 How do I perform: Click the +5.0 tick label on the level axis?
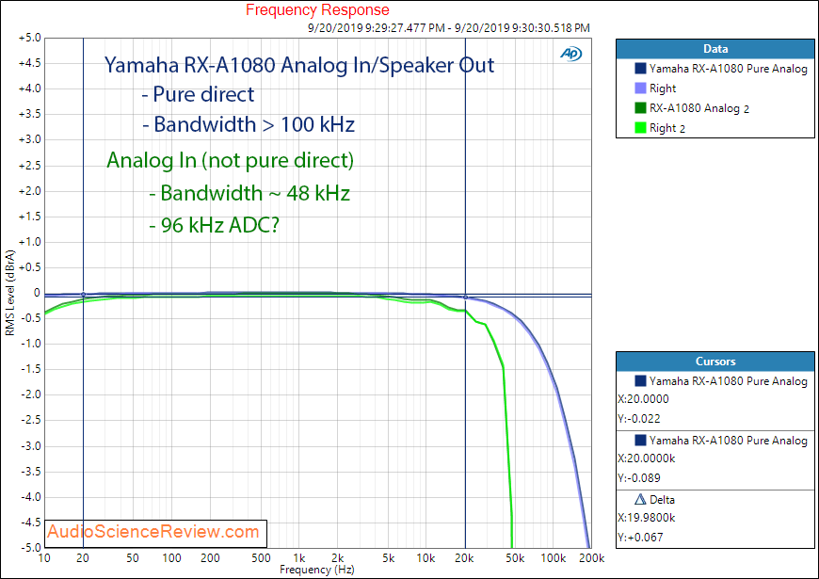coord(29,38)
